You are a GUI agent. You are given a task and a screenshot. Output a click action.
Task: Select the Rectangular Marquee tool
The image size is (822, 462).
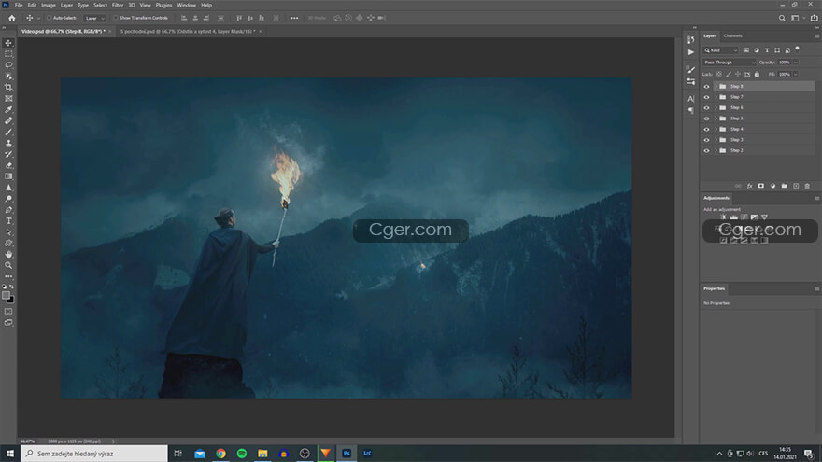pyautogui.click(x=8, y=54)
